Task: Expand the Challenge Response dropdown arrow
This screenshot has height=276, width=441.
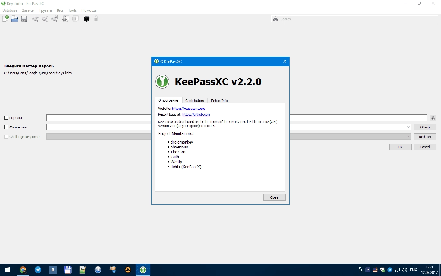Action: point(409,137)
